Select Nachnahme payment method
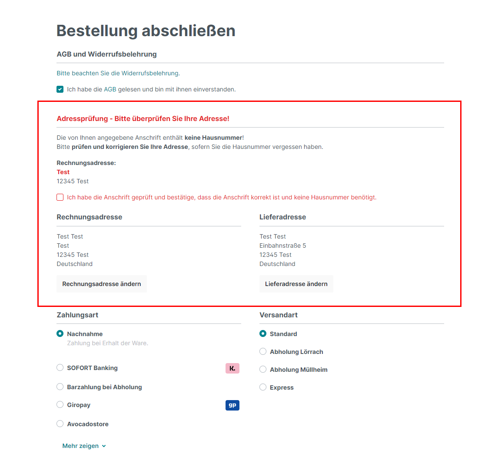 coord(60,334)
